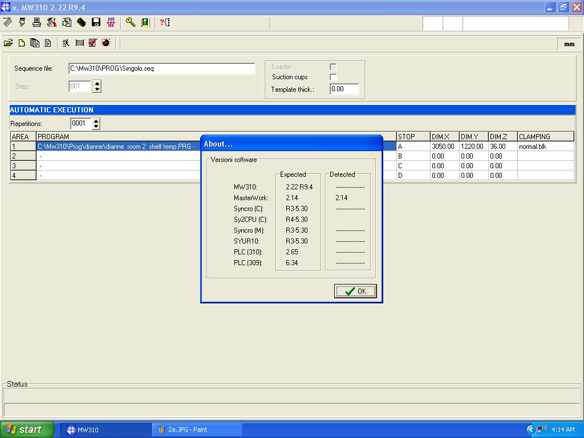Click the STOP cell with value D
584x438 pixels.
(413, 176)
